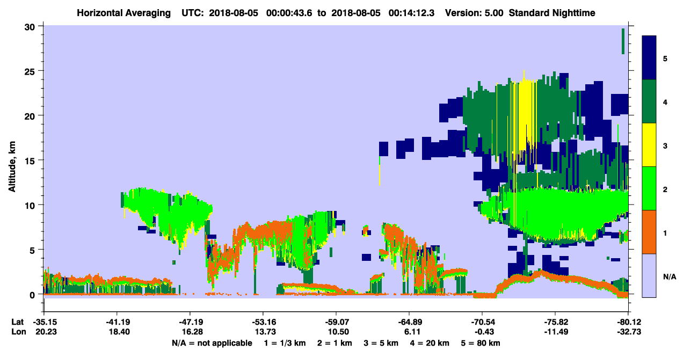
Task: Click the '30' altitude tick label
Action: point(31,26)
